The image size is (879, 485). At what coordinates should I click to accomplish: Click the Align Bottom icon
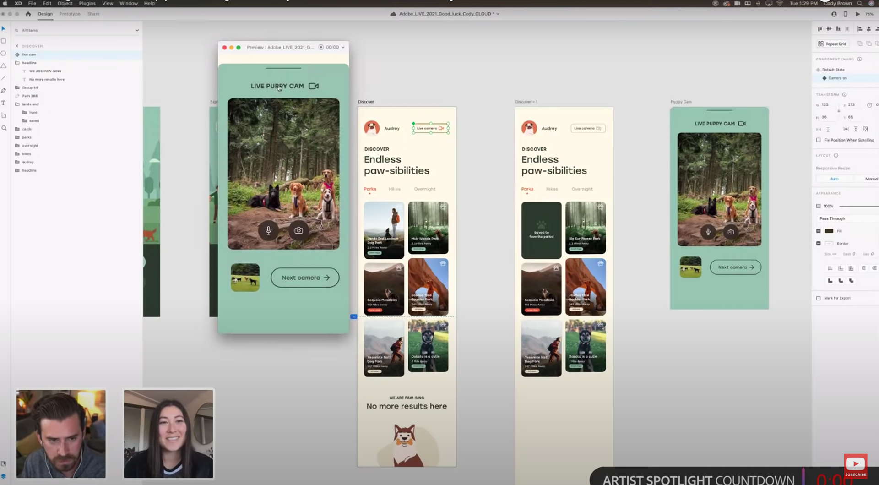[x=838, y=29]
